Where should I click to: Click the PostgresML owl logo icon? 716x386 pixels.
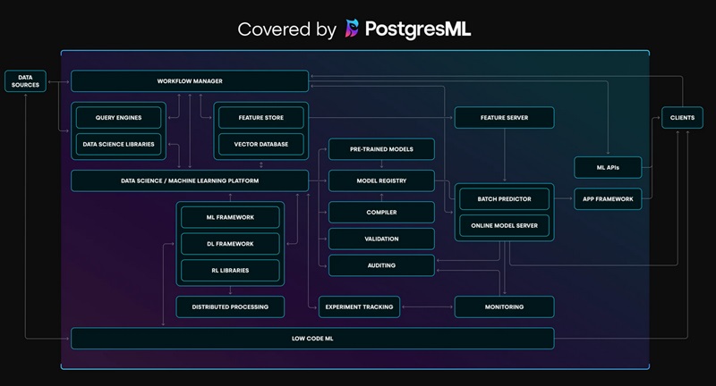point(352,29)
